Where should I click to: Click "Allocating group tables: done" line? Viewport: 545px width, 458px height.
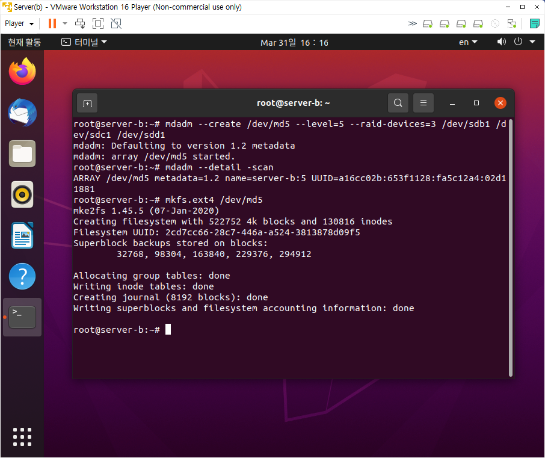click(152, 276)
